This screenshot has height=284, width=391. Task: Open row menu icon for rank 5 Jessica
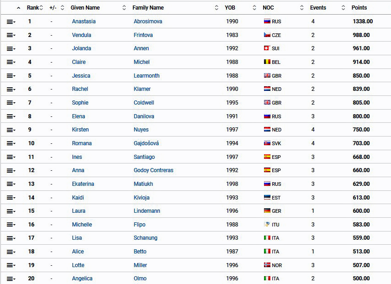[x=11, y=76]
